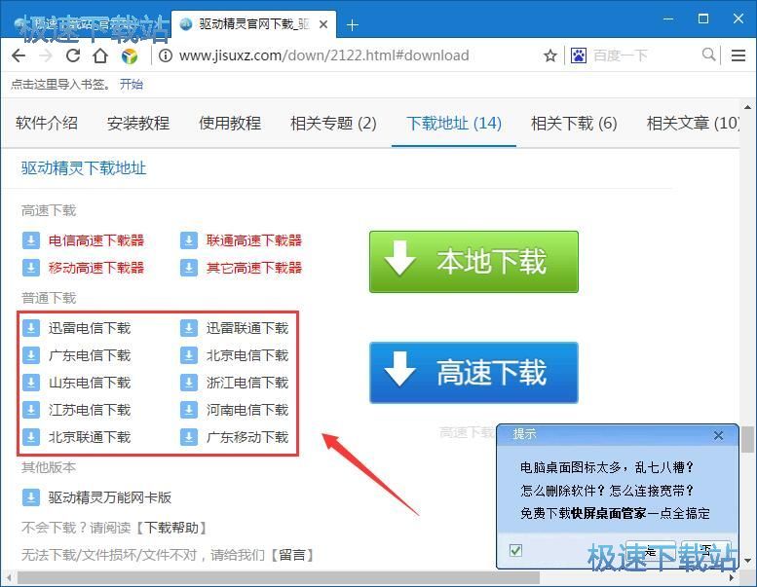Screen dimensions: 757x587
Task: Click download icon beside 浙江电信下载
Action: [x=189, y=383]
